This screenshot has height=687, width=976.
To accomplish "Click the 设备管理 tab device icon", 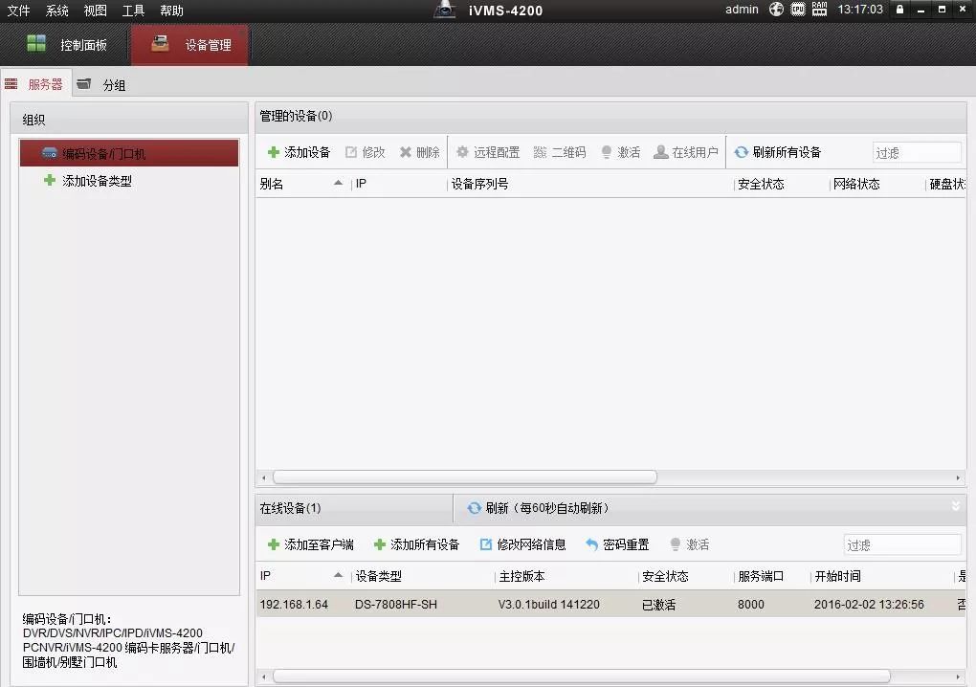I will coord(160,43).
